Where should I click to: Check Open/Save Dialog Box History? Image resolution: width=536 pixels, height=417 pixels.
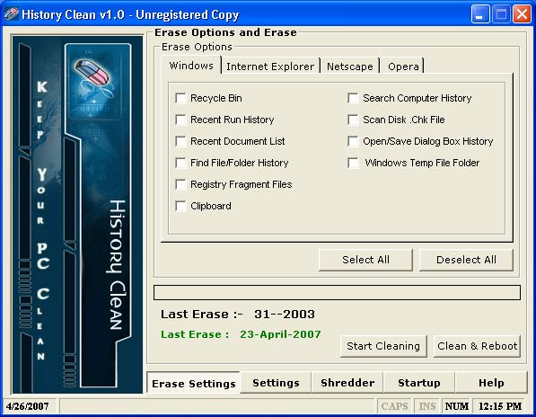point(353,141)
